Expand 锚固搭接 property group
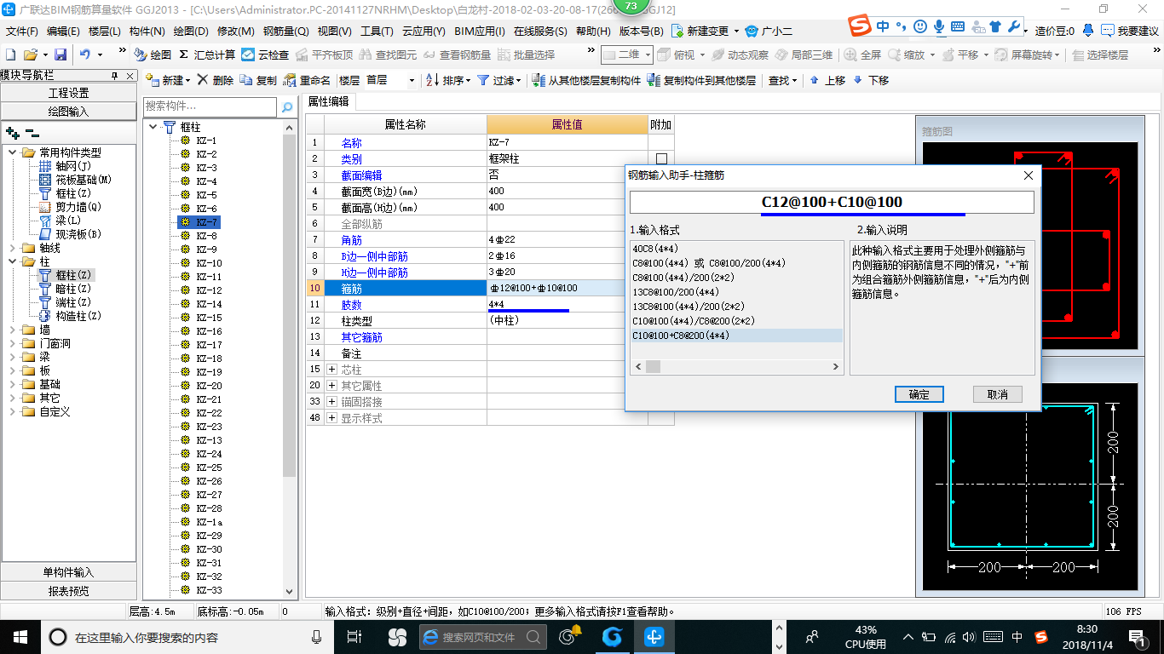The image size is (1164, 654). pyautogui.click(x=332, y=402)
